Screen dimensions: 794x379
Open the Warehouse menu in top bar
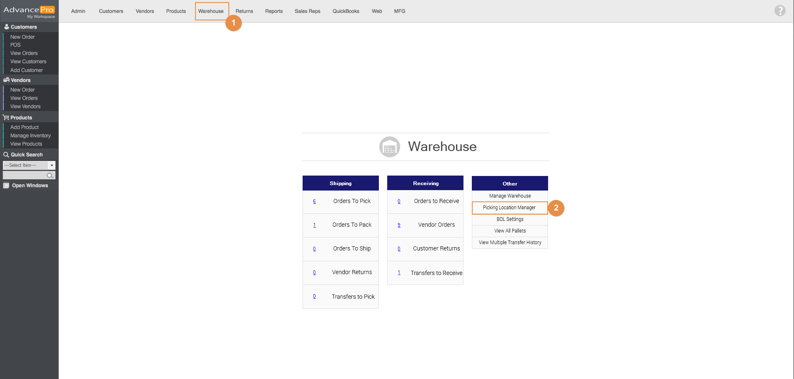pos(211,11)
